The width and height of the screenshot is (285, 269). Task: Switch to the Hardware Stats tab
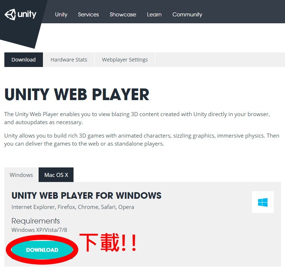point(69,60)
